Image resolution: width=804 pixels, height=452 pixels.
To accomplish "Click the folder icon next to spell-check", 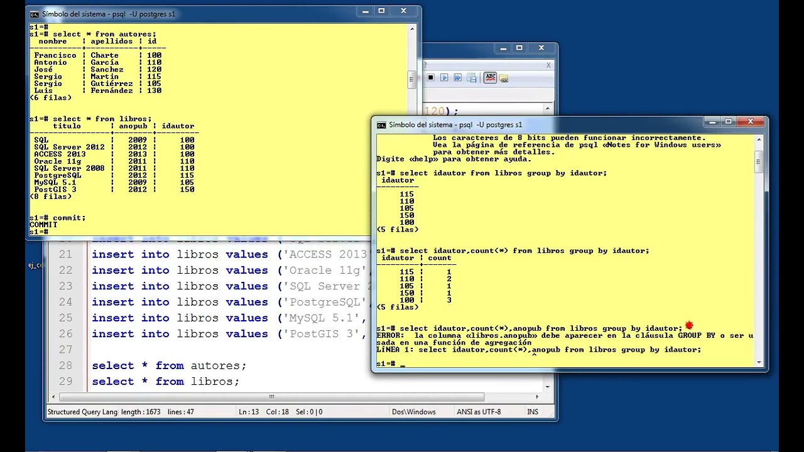I will [x=504, y=78].
